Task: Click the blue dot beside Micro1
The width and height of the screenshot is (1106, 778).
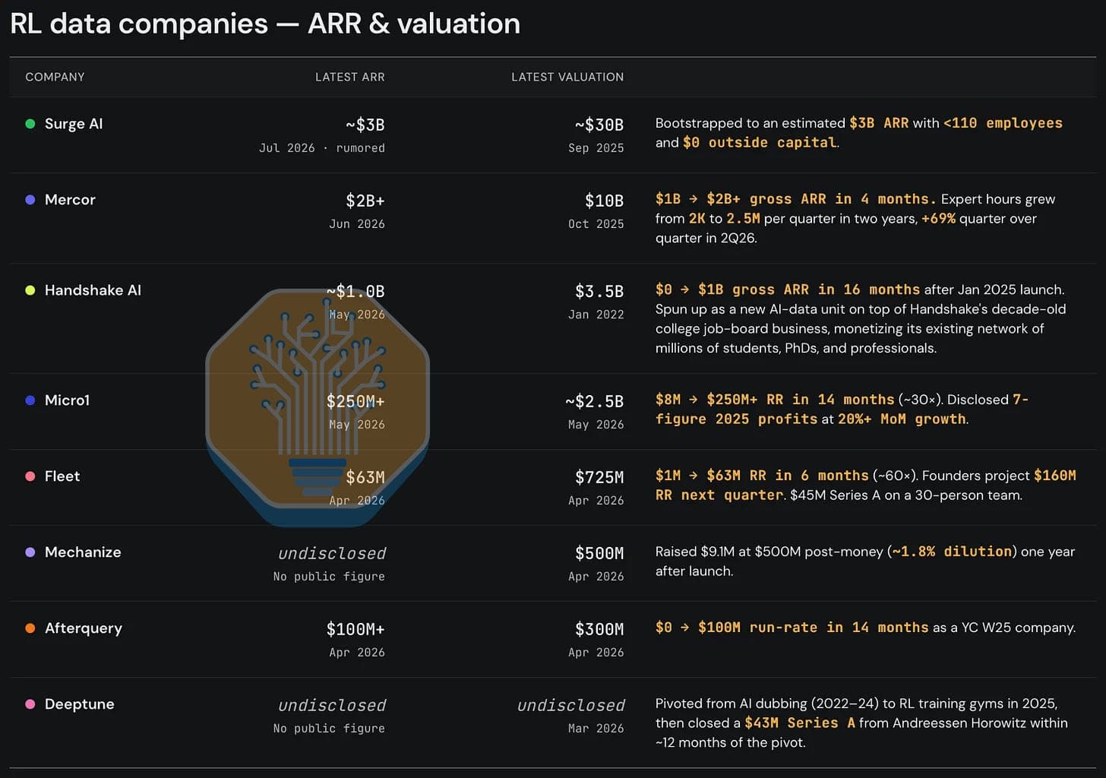Action: point(30,400)
